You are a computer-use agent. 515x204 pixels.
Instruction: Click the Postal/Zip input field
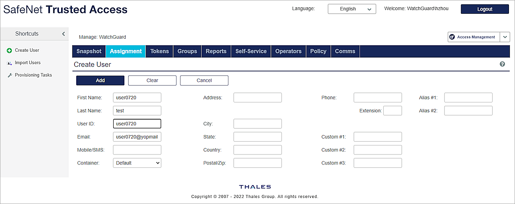click(x=257, y=163)
